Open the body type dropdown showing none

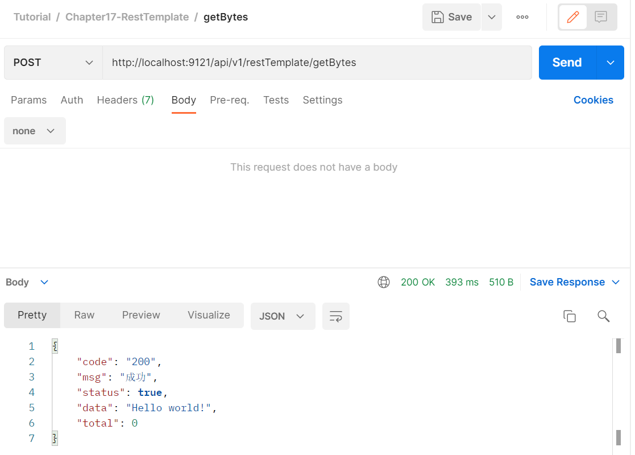pyautogui.click(x=35, y=131)
